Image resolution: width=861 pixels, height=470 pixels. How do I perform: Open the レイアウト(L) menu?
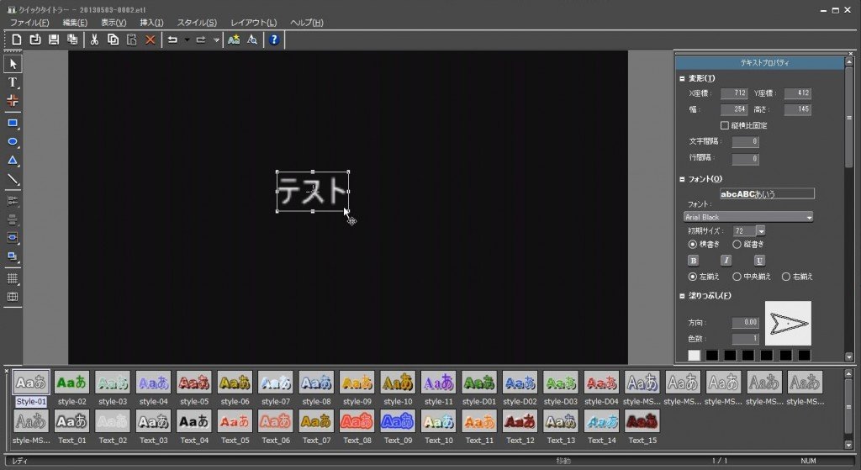[254, 23]
